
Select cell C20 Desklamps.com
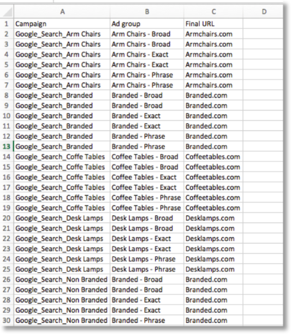[x=214, y=218]
